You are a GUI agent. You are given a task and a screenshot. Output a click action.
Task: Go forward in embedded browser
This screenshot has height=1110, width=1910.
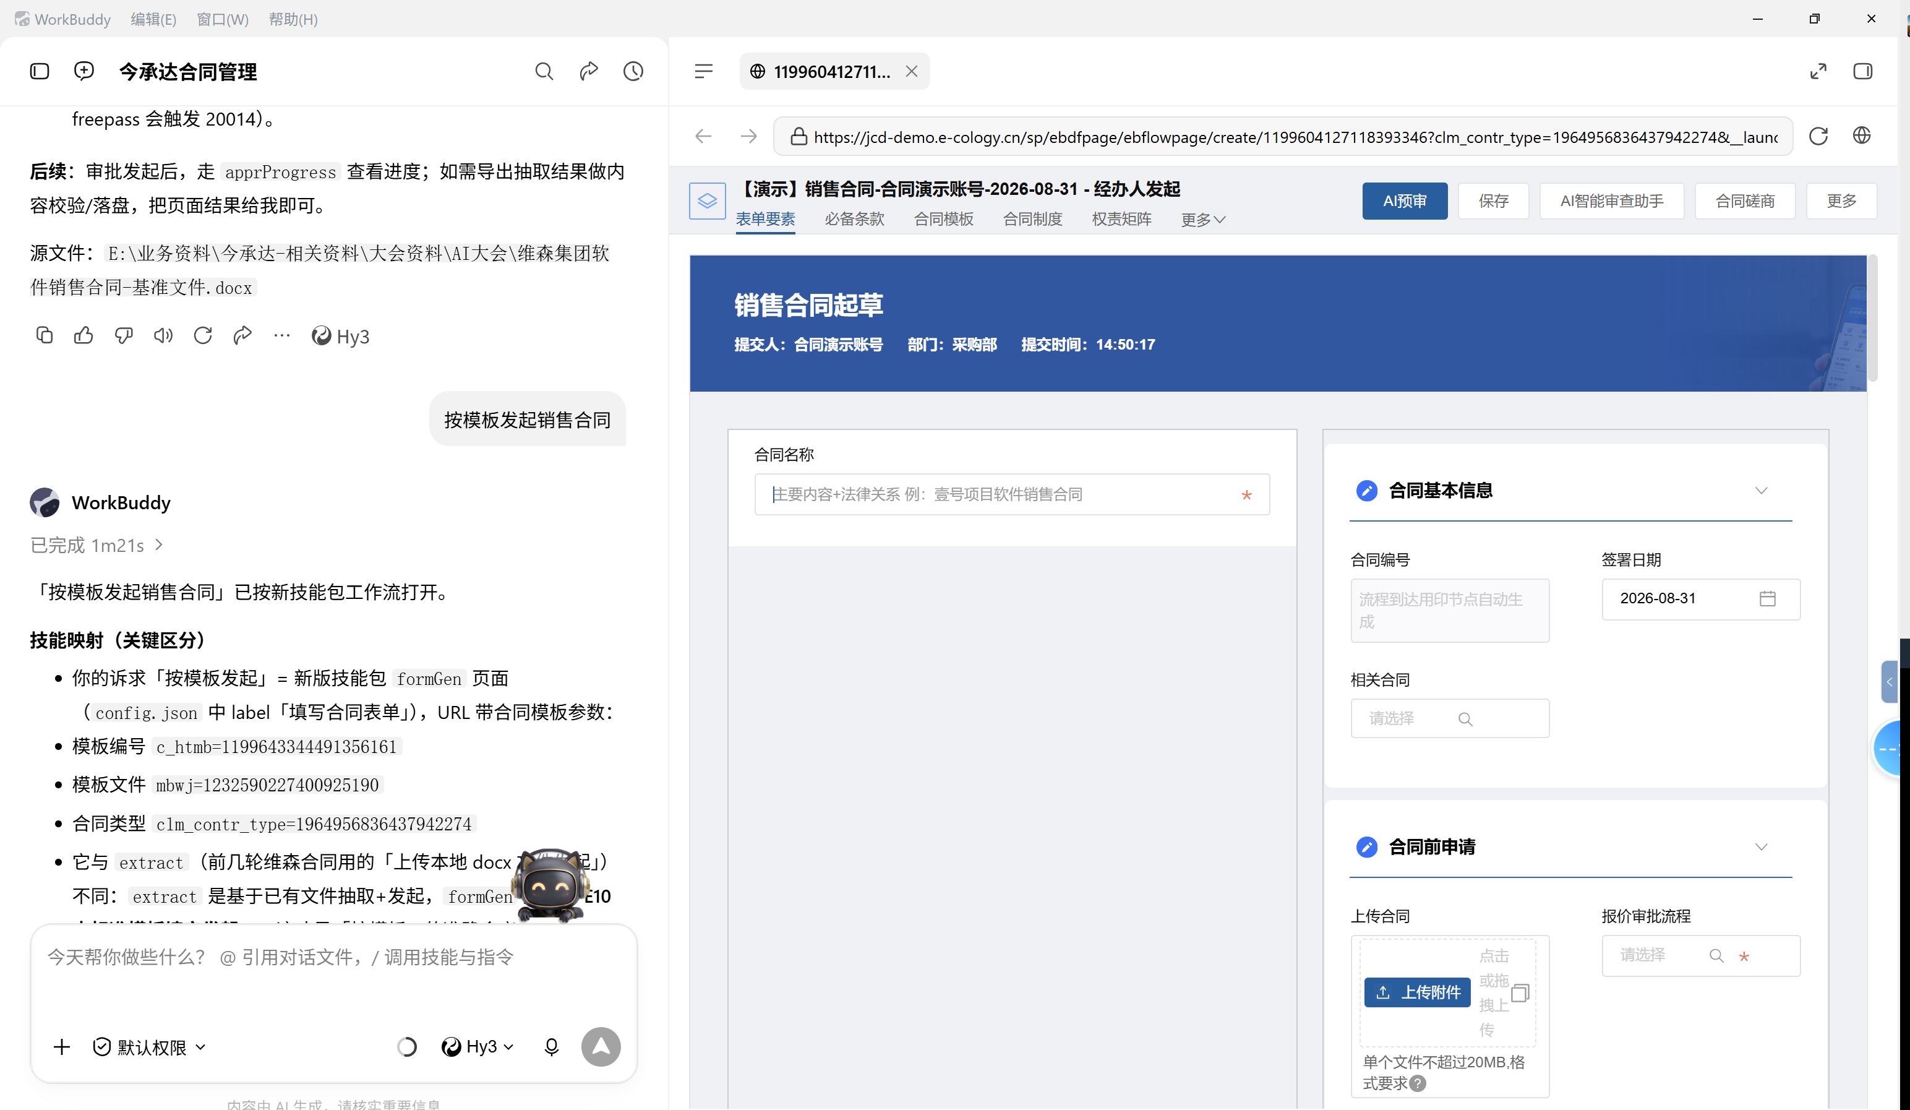tap(748, 136)
